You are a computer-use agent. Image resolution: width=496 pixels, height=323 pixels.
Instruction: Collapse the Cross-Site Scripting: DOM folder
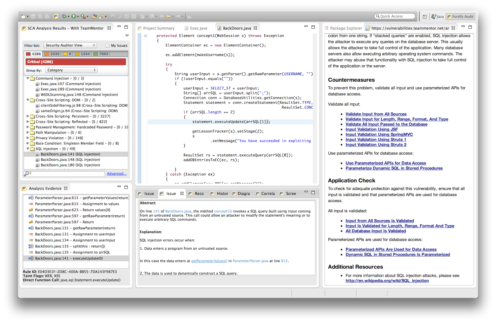click(x=28, y=100)
